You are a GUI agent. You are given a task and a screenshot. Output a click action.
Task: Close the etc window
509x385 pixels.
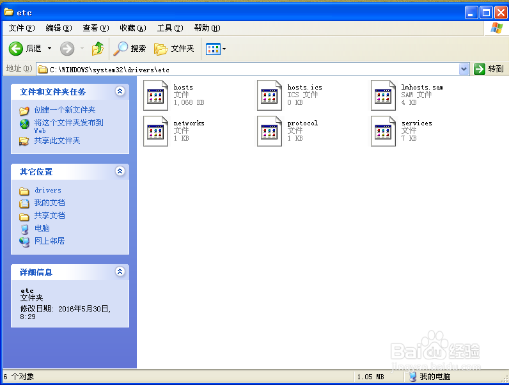pos(501,13)
